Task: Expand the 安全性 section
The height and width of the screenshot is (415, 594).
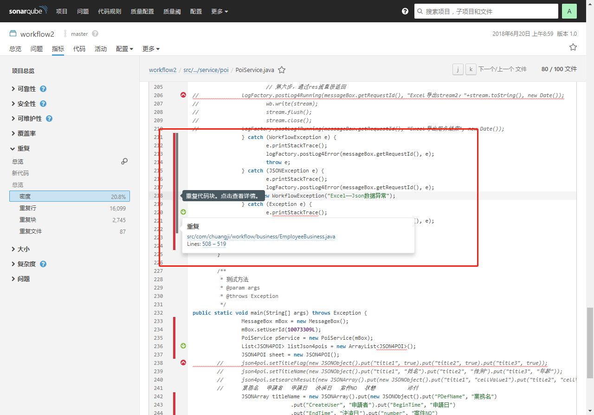Action: 24,104
